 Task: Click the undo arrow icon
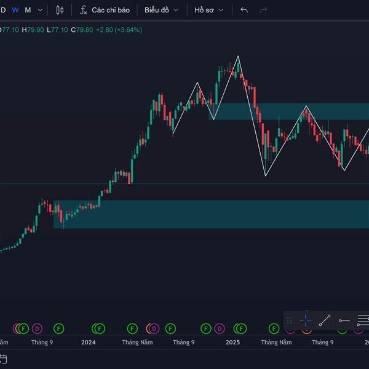(x=244, y=10)
